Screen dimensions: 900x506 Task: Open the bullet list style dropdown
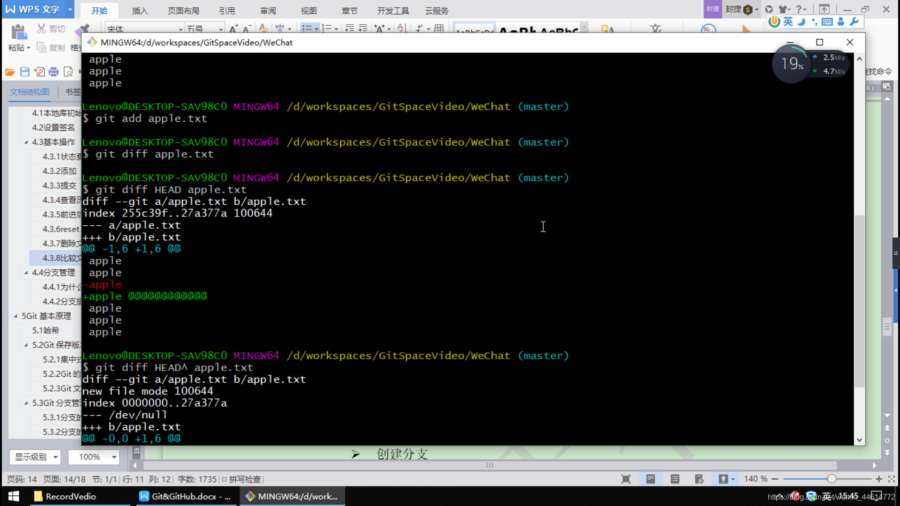pyautogui.click(x=316, y=29)
